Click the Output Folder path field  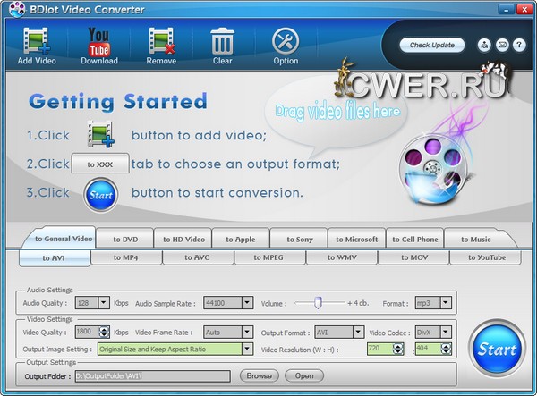153,376
